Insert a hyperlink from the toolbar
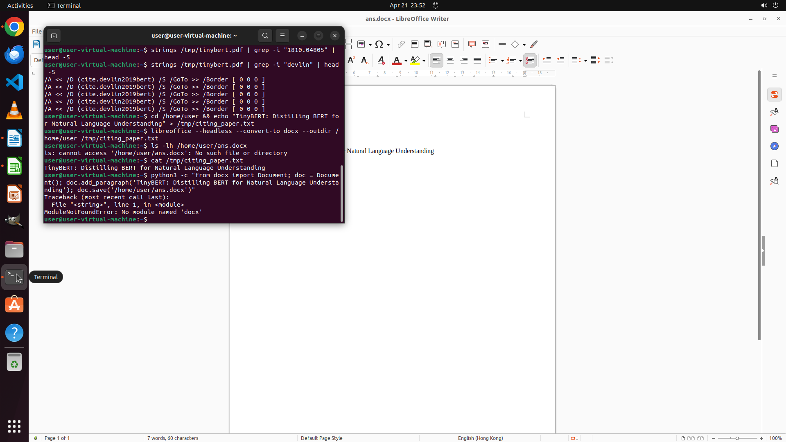Viewport: 786px width, 442px height. click(x=401, y=44)
